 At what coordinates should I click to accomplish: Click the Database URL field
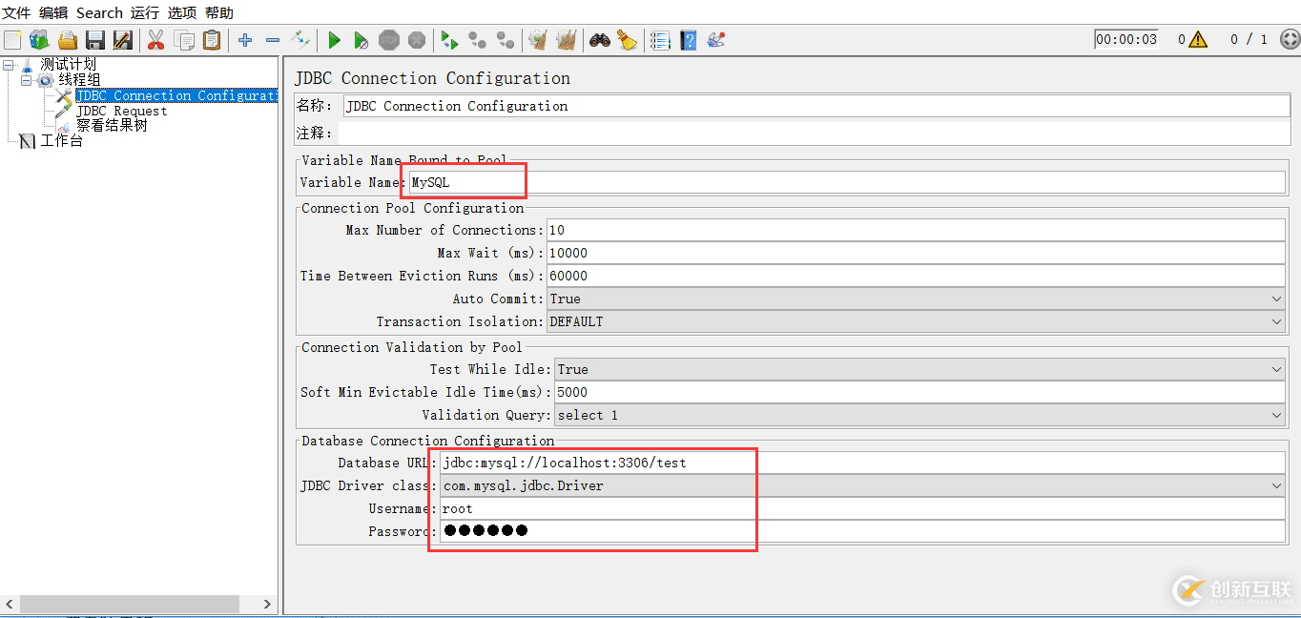pos(862,463)
